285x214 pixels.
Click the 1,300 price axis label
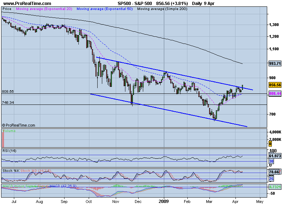[x=274, y=25]
